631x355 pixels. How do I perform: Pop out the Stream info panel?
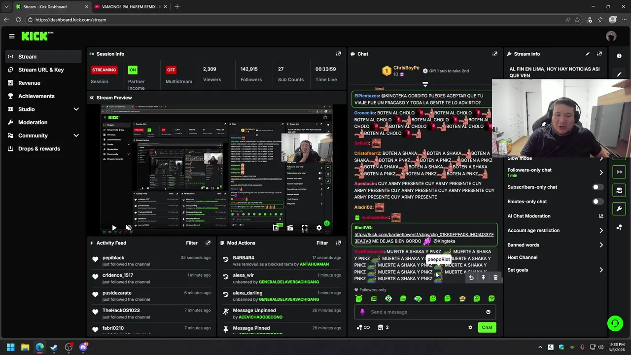click(x=599, y=54)
